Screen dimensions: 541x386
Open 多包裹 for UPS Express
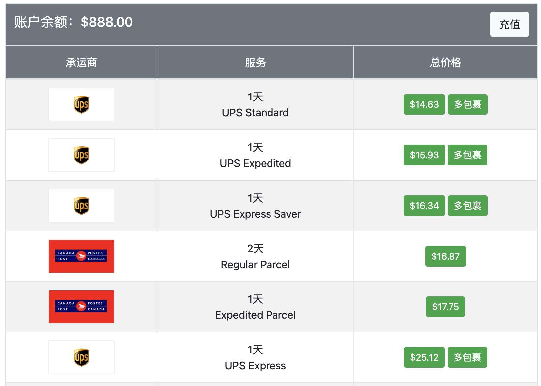(x=467, y=357)
